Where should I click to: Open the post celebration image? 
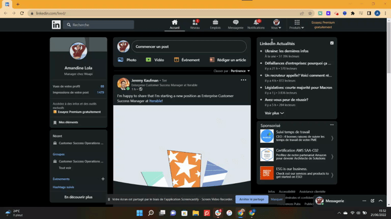point(182,147)
